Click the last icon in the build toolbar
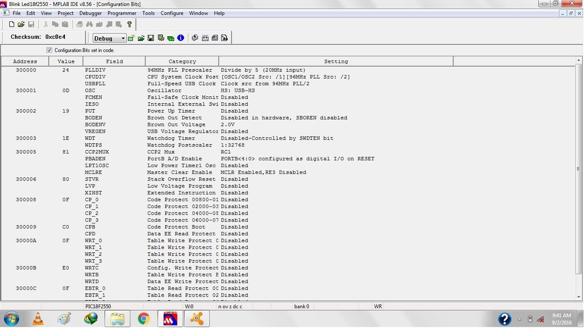Screen dimensions: 586x330 [224, 38]
